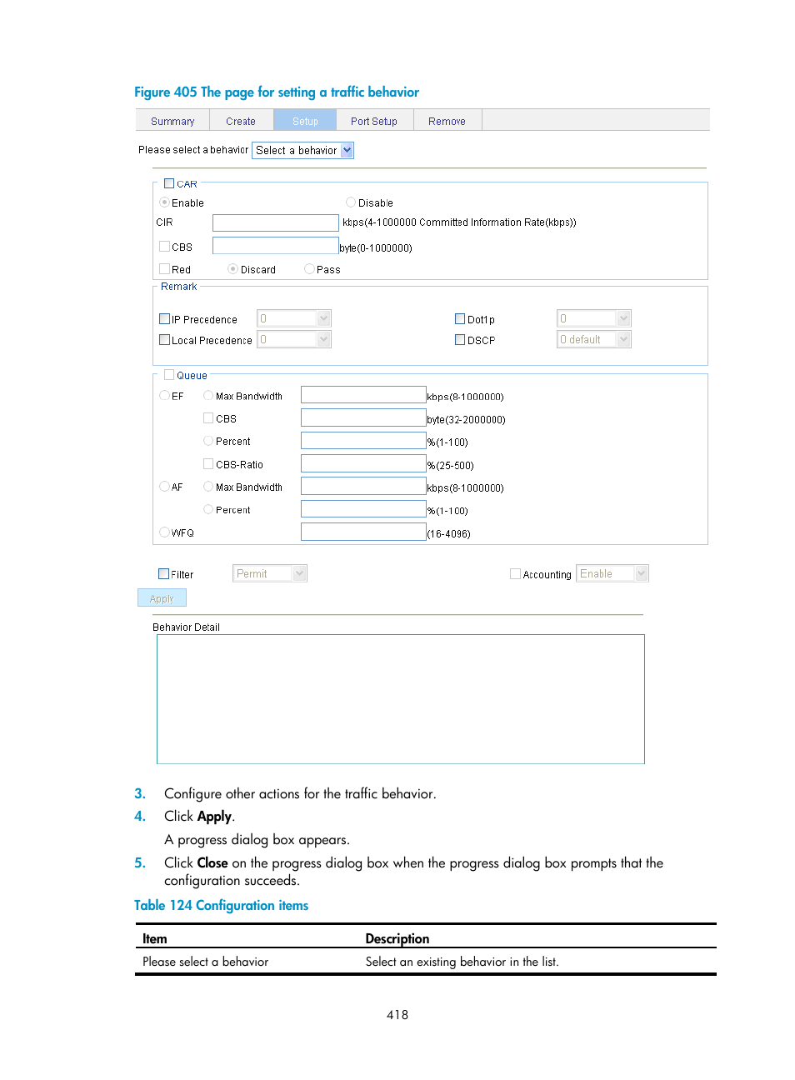The height and width of the screenshot is (1080, 795).
Task: Select the AF Percent radio button
Action: [x=208, y=509]
